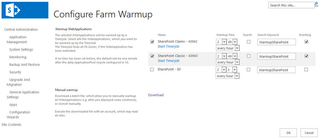This screenshot has height=138, width=319.
Task: Open the every hour dropdown for SharePoint Claims
Action: pos(228,48)
